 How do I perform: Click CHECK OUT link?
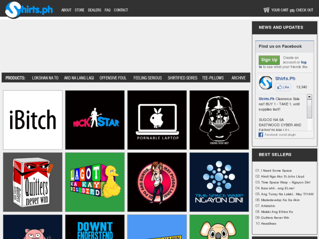305,10
